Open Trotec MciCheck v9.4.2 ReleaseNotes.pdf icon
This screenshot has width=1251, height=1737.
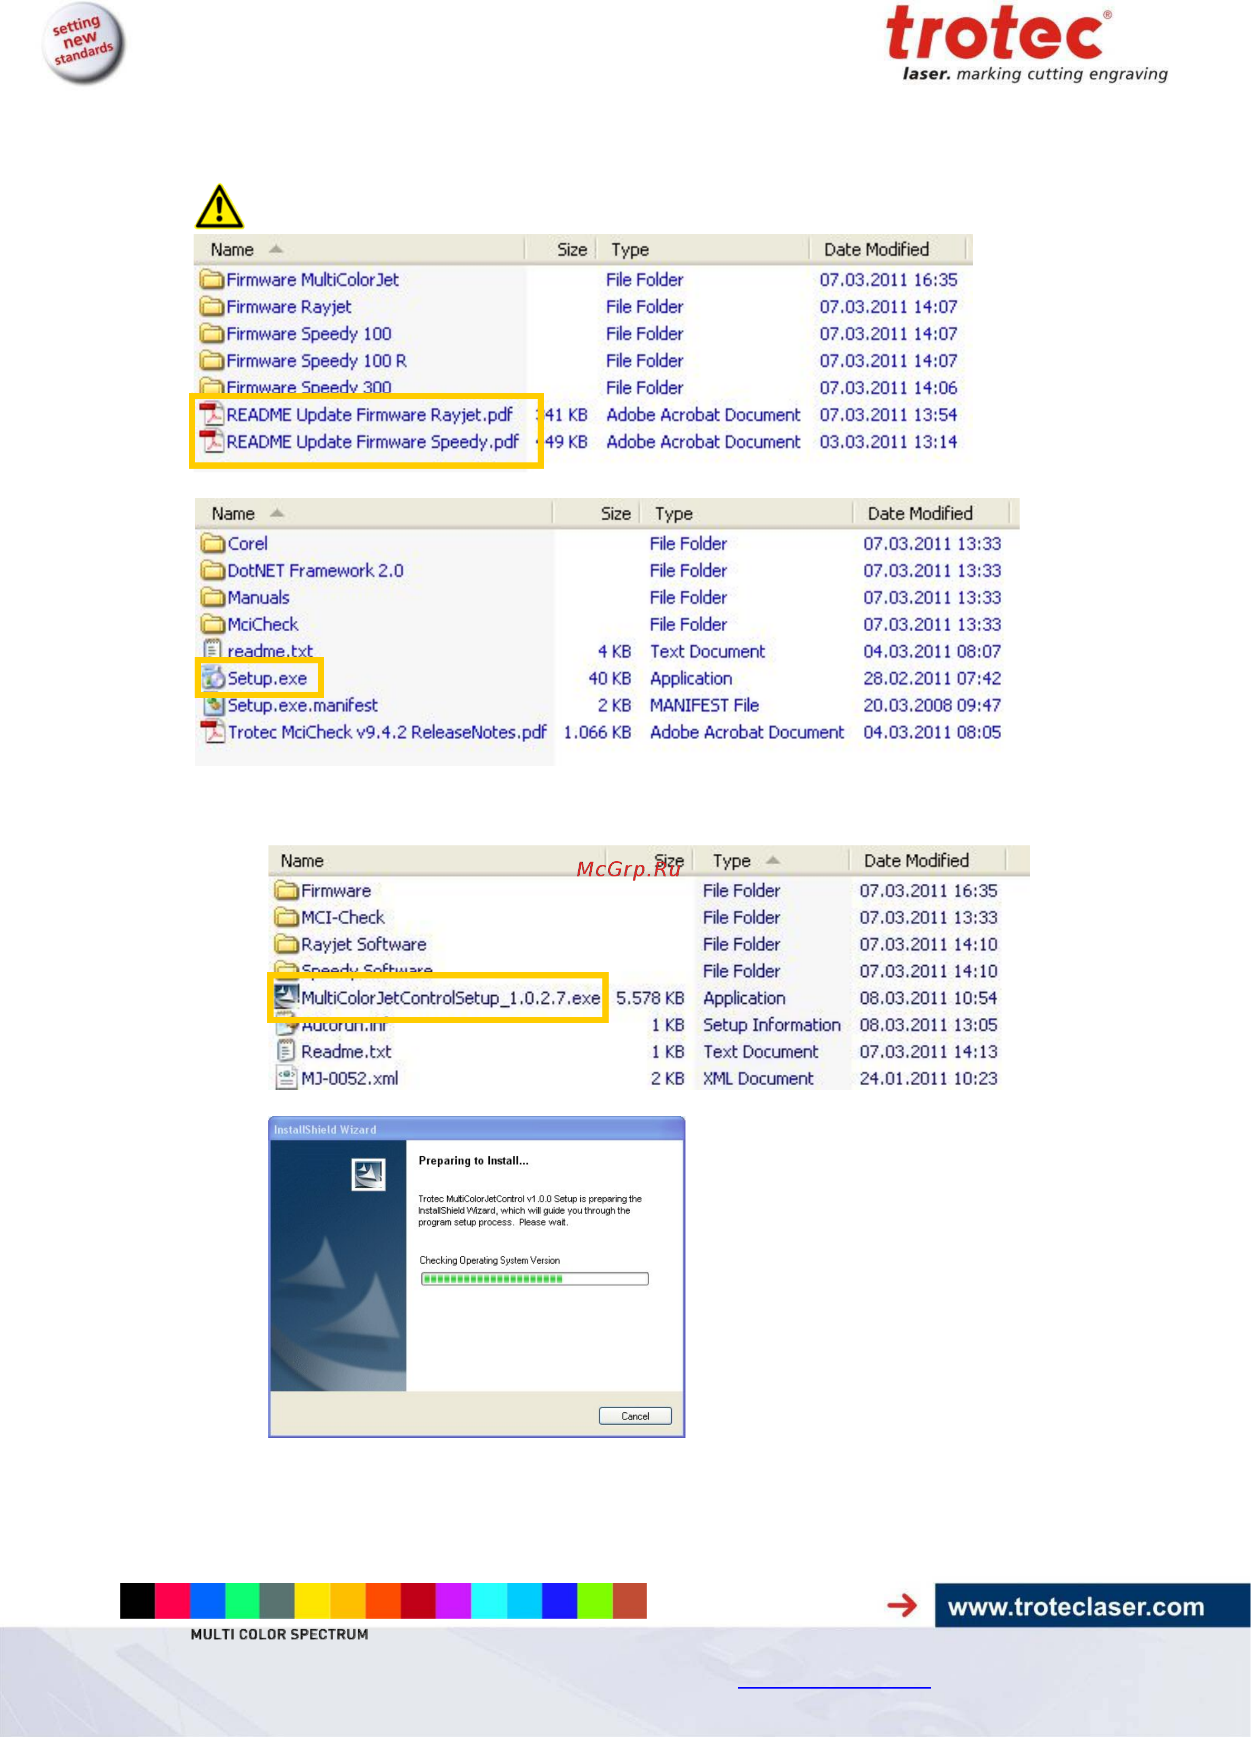point(213,731)
